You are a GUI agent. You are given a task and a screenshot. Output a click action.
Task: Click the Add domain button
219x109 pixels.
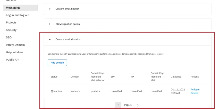pyautogui.click(x=57, y=63)
